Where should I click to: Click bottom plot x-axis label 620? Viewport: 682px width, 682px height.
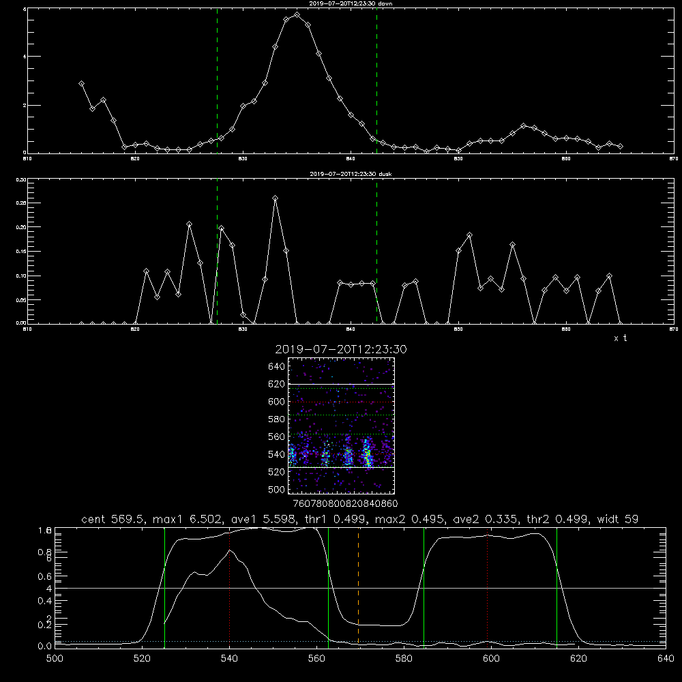coord(578,659)
